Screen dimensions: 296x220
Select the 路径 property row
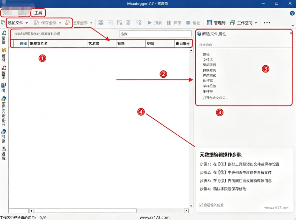click(206, 54)
